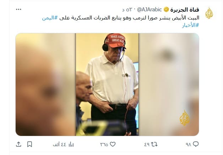The width and height of the screenshot is (223, 155).
Task: Open the center photo of man in red cap
Action: pyautogui.click(x=107, y=85)
